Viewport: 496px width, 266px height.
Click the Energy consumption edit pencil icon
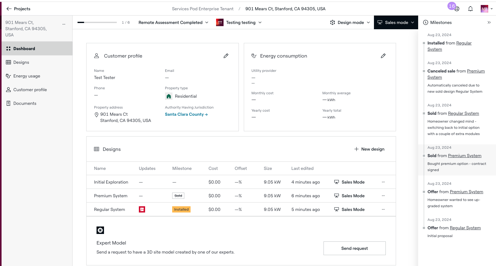pos(383,56)
